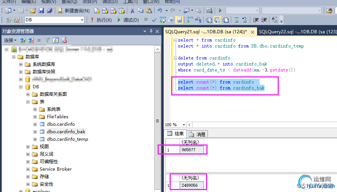The image size is (337, 192).
Task: Uncomment the selected lines
Action: pos(245,20)
